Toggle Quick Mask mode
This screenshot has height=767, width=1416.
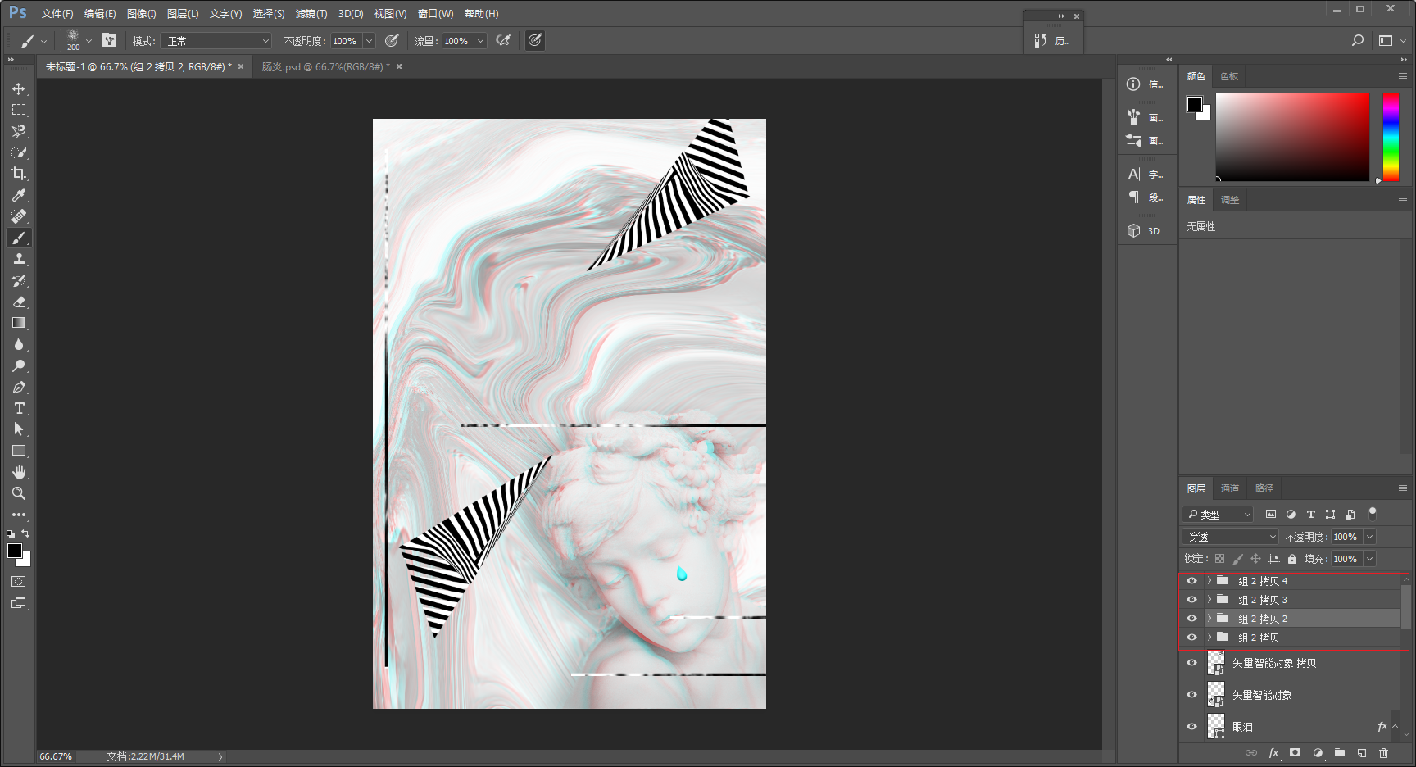pyautogui.click(x=19, y=582)
